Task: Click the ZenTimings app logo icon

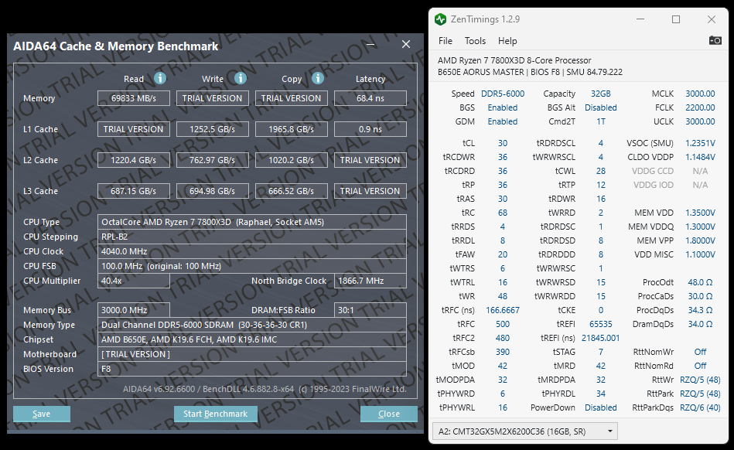Action: pos(440,19)
